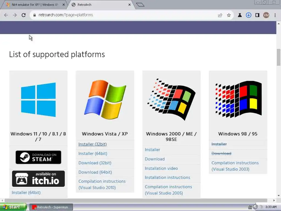
Task: Close the RetroArch tab
Action: tap(130, 5)
